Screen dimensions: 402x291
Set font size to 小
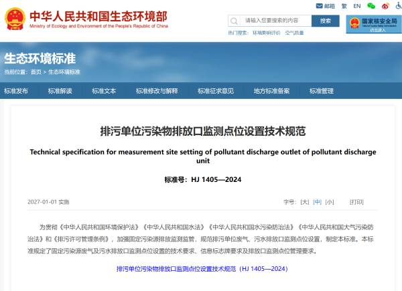pyautogui.click(x=330, y=202)
